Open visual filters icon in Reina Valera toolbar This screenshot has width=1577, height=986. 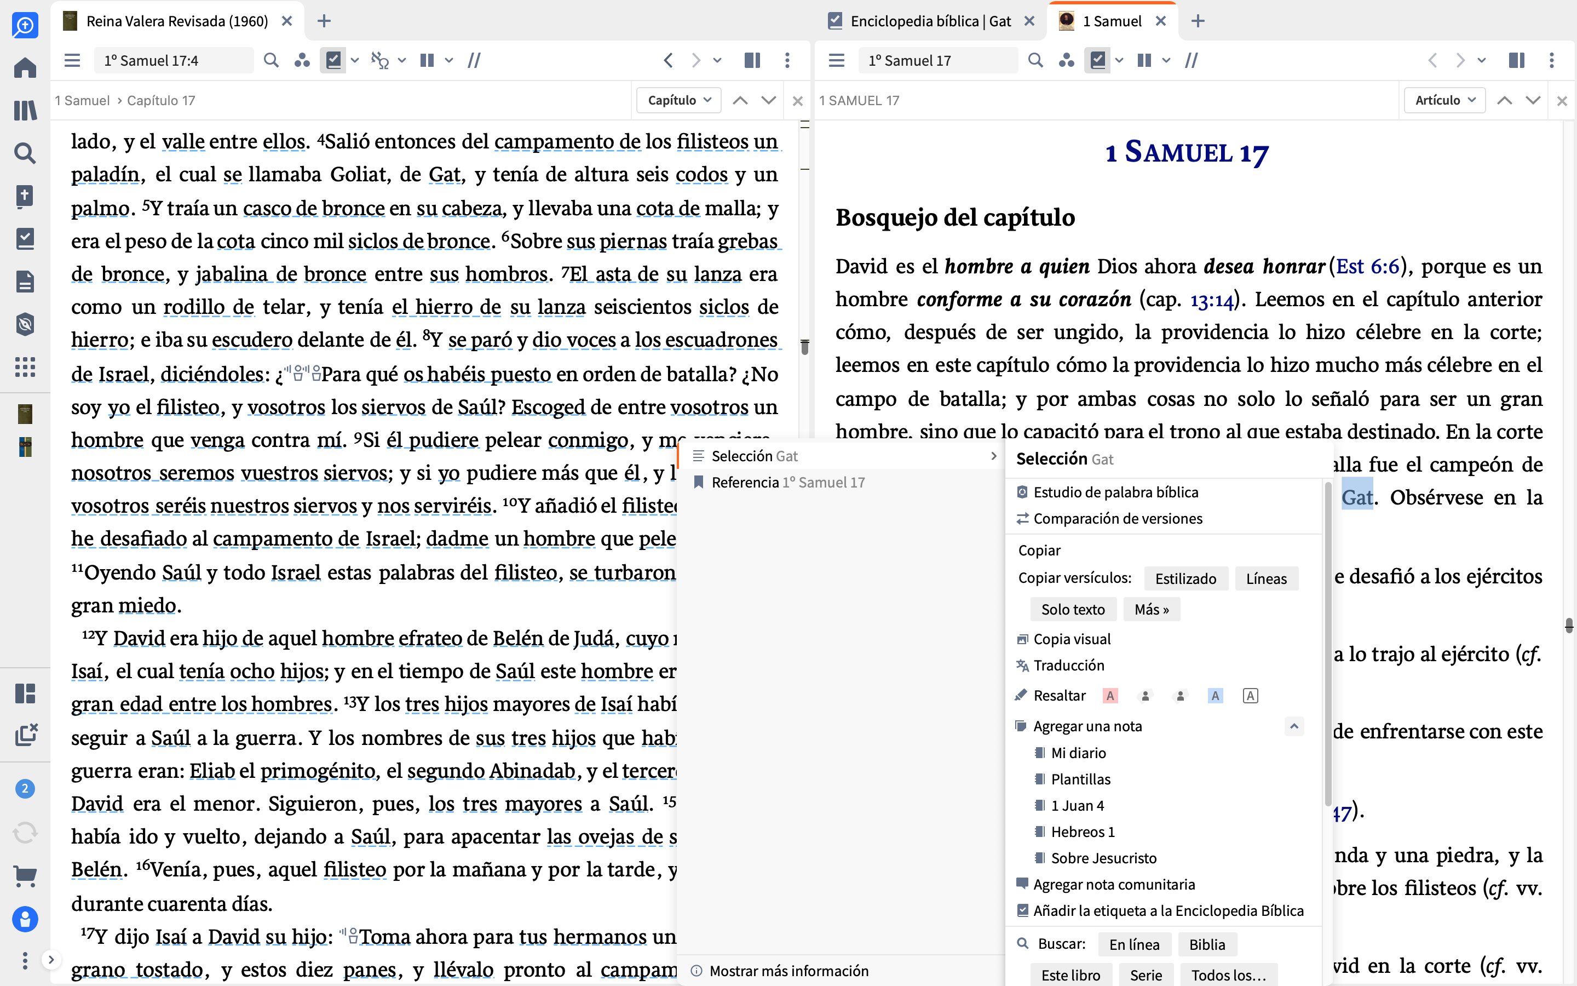point(302,61)
